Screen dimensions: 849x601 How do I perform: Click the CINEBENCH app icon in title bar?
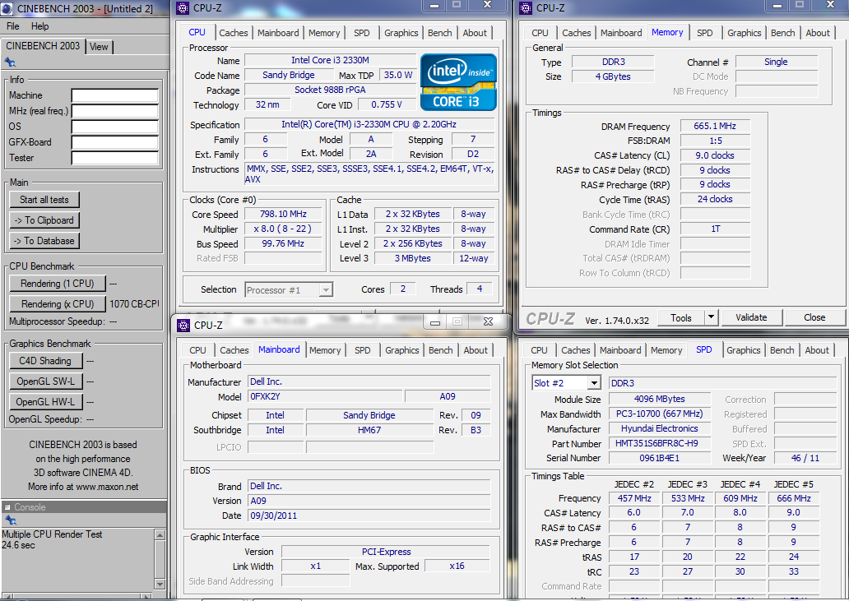point(7,8)
